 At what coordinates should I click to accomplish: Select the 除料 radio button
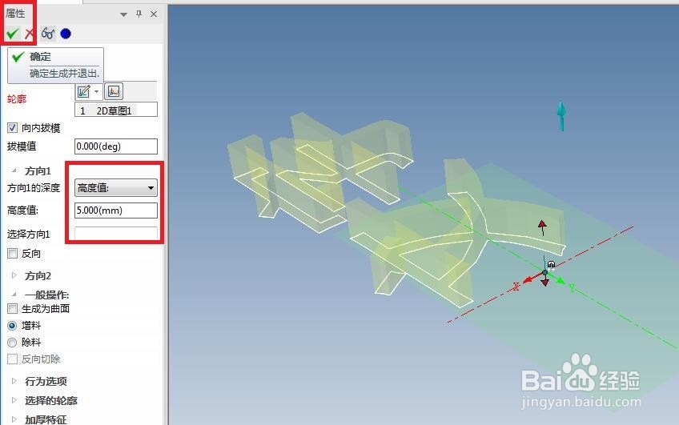(13, 343)
